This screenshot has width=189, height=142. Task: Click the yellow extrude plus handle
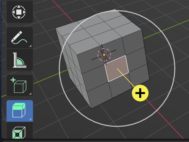click(140, 93)
